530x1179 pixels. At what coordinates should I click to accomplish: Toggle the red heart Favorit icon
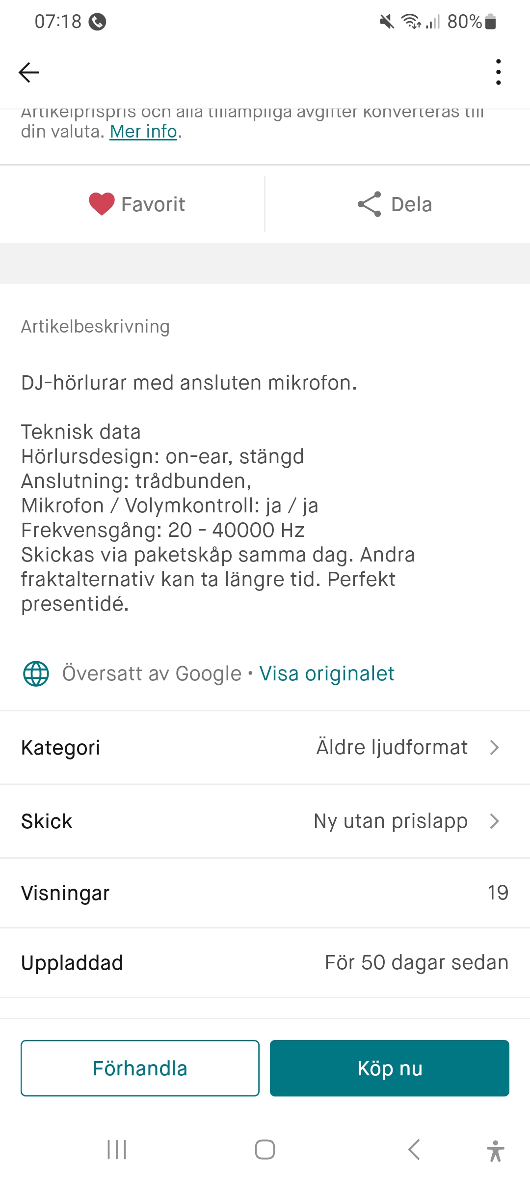(x=102, y=204)
